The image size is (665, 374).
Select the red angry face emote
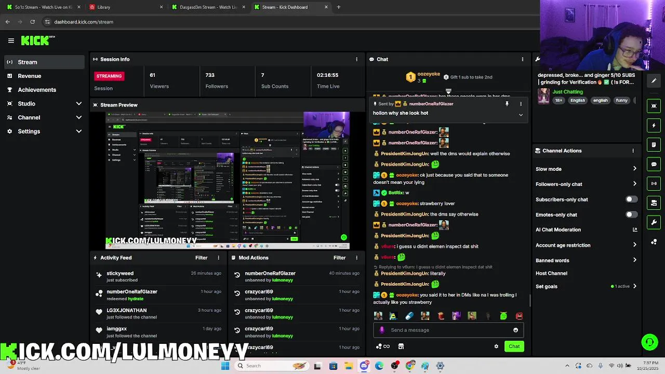pos(519,316)
